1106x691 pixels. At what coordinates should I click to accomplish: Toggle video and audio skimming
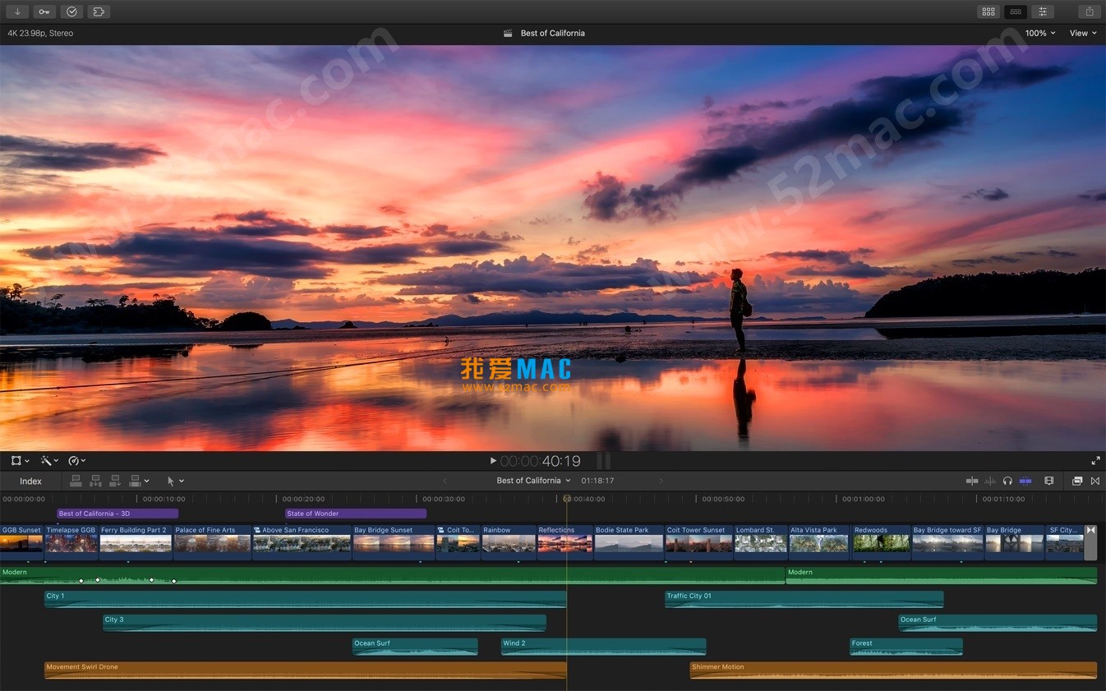pos(972,481)
